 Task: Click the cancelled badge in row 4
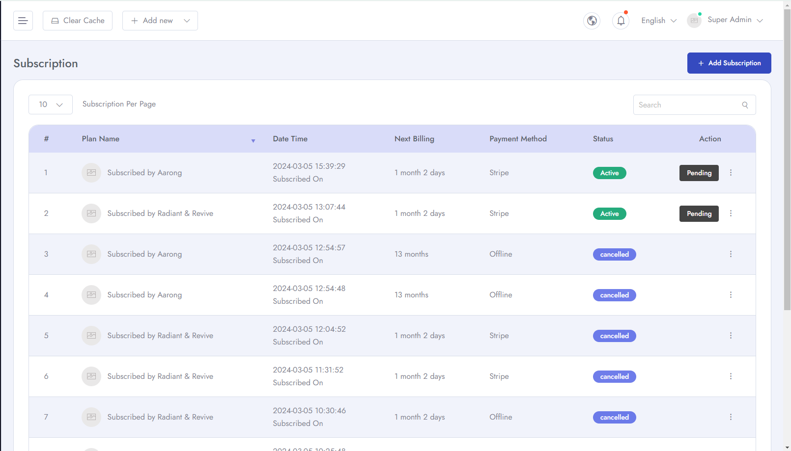pyautogui.click(x=614, y=295)
